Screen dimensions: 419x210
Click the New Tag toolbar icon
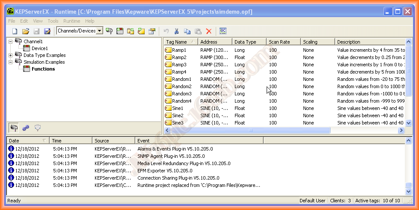(141, 31)
